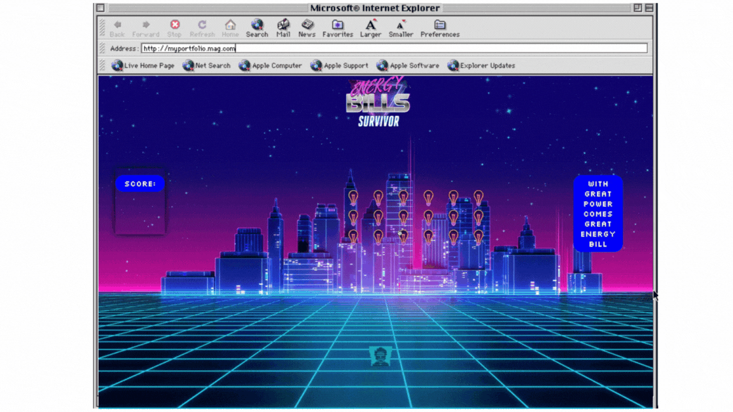This screenshot has height=412, width=733.
Task: Click bottom-left light bulb in grid
Action: click(x=353, y=237)
